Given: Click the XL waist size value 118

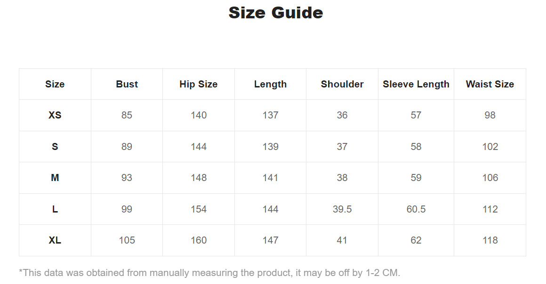Looking at the screenshot, I should tap(490, 240).
